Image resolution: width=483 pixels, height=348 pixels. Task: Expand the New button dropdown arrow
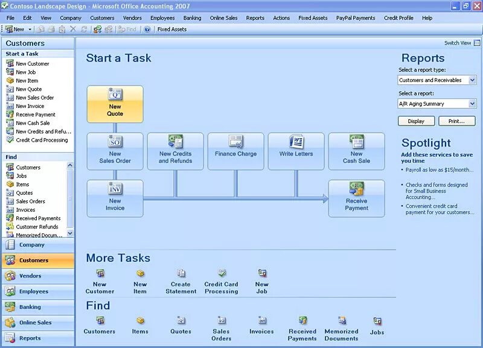tap(30, 29)
